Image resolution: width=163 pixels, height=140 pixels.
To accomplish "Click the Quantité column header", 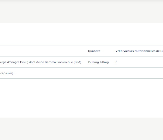I will point(94,51).
